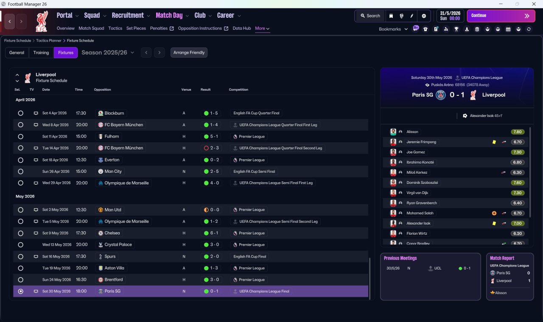This screenshot has height=322, width=543.
Task: Click Alisson's 7.80 rating badge
Action: click(x=518, y=132)
